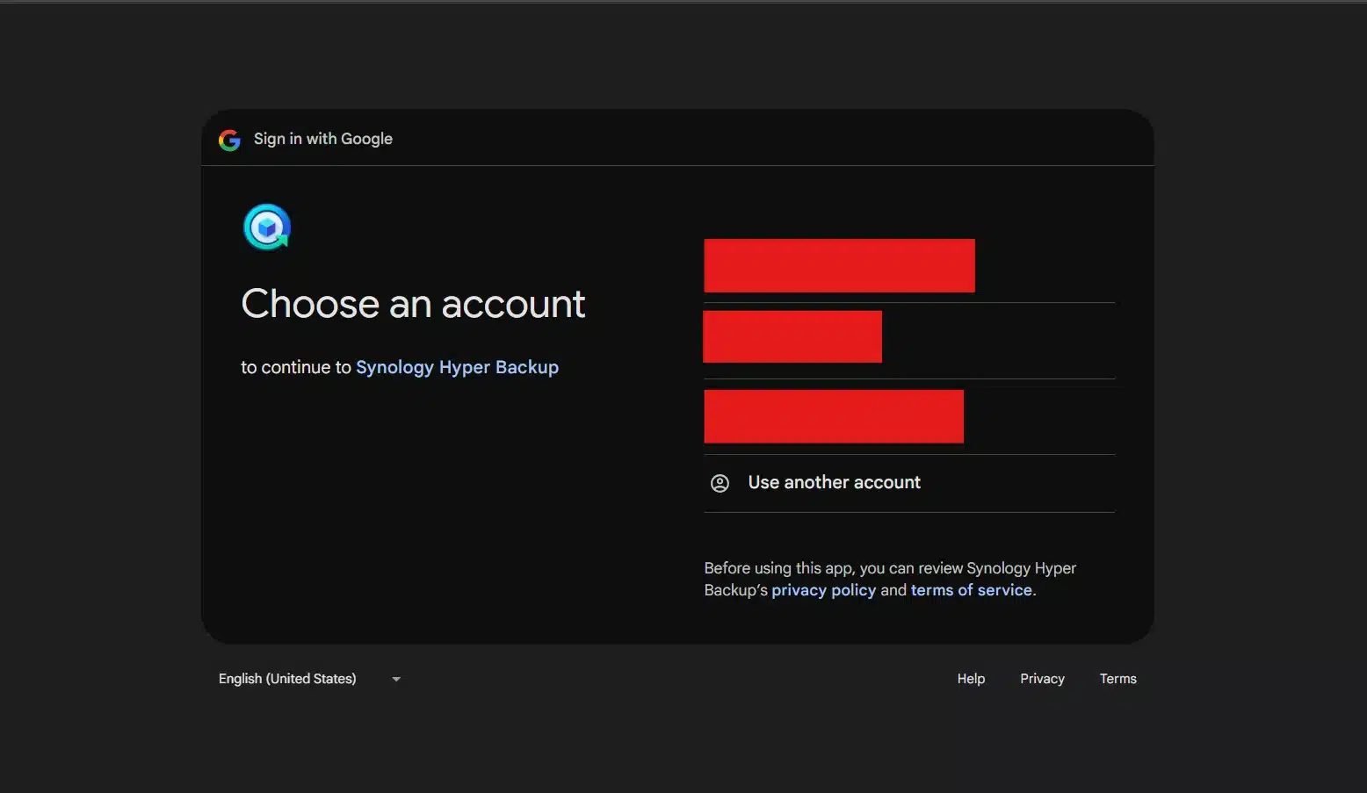This screenshot has width=1367, height=793.
Task: Click the Privacy link in the footer
Action: click(x=1042, y=678)
